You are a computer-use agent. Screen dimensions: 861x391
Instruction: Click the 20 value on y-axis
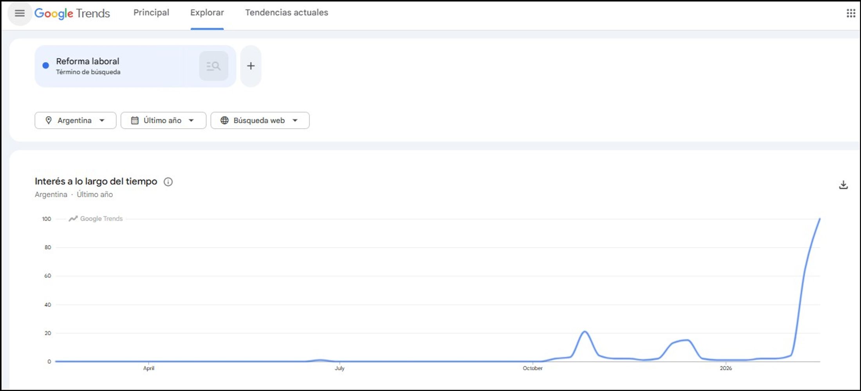click(48, 334)
